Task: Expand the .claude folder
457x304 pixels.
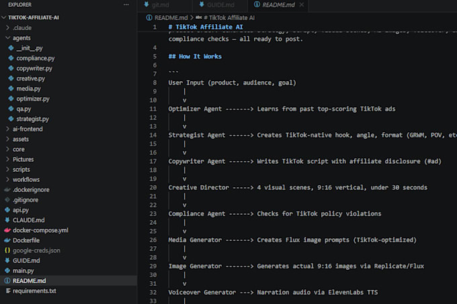Action: point(8,28)
